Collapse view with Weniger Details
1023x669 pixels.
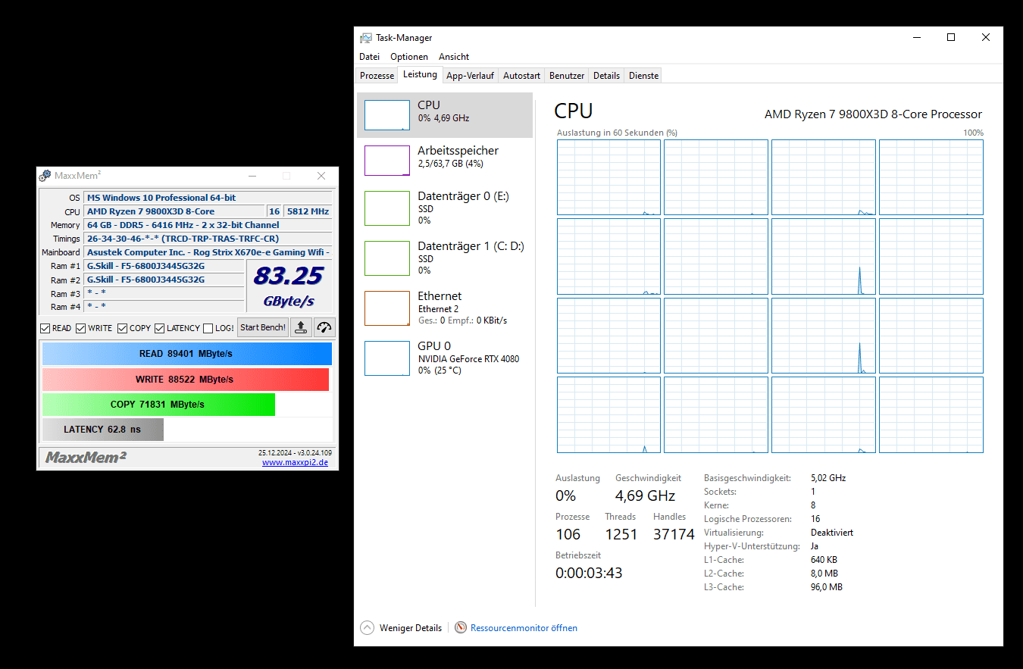tap(402, 628)
